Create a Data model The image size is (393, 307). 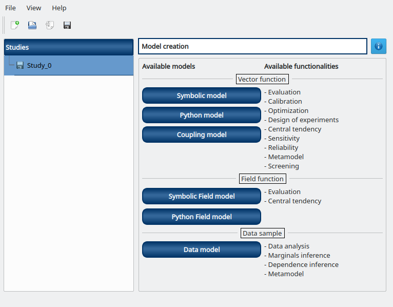(x=202, y=250)
